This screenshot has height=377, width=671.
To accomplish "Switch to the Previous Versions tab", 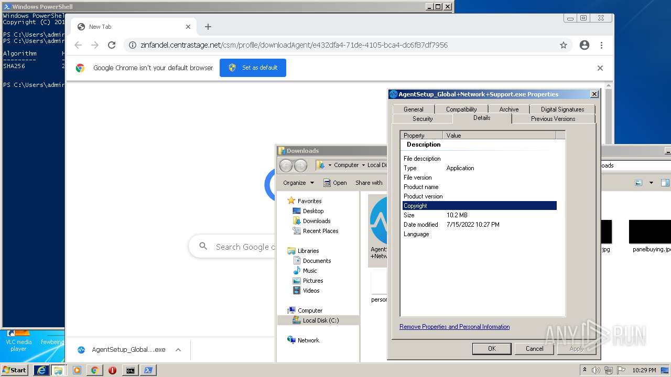I will 553,119.
